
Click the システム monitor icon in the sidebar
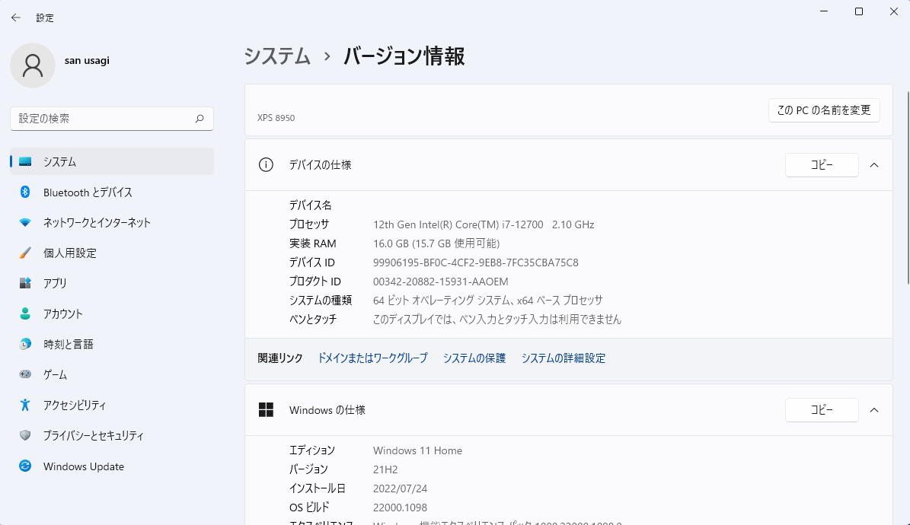coord(25,162)
